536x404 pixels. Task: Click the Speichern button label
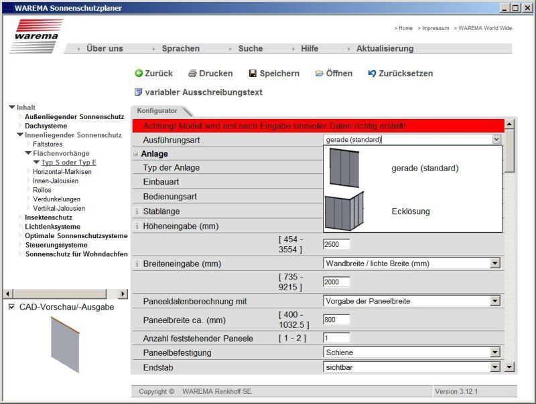279,74
